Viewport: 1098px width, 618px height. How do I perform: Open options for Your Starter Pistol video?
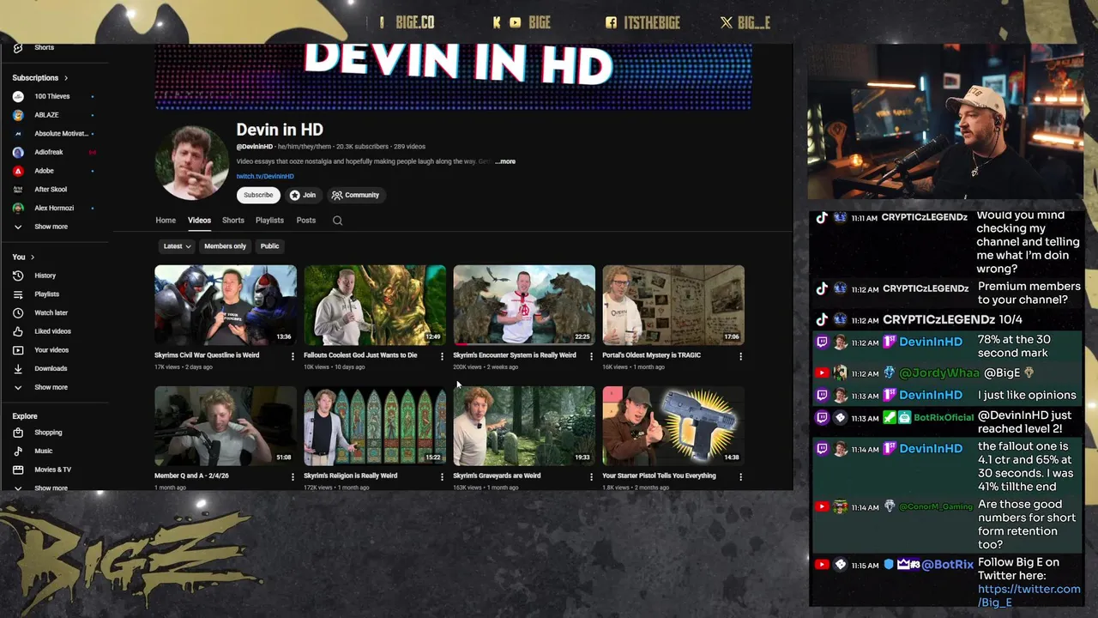click(x=740, y=476)
